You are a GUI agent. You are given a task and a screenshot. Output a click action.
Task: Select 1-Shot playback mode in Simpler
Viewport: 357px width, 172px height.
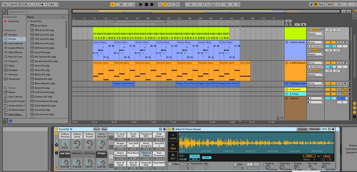click(173, 146)
